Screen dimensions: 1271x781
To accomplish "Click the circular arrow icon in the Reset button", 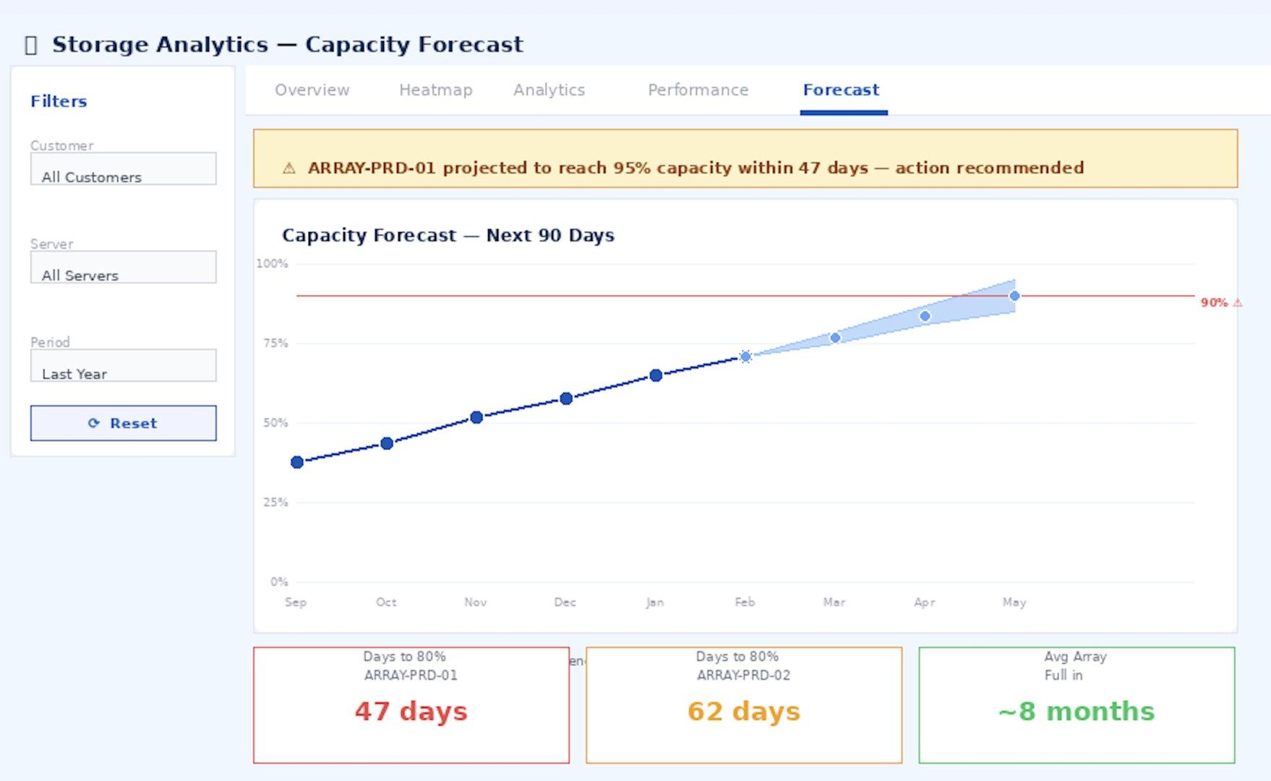I will (93, 423).
